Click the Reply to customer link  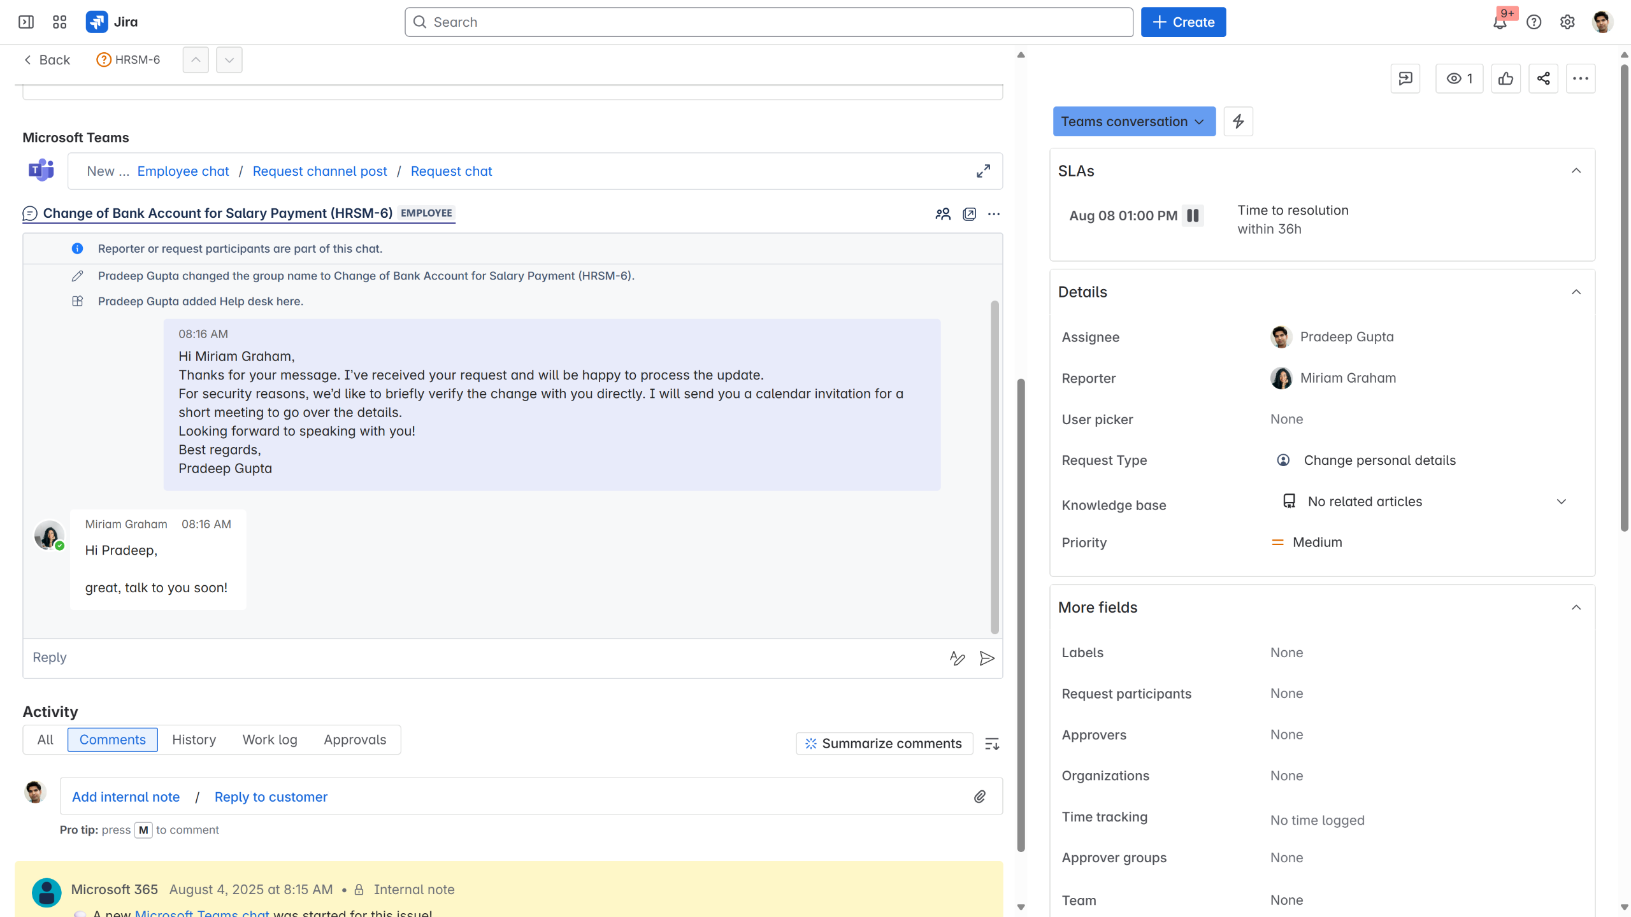pyautogui.click(x=271, y=797)
